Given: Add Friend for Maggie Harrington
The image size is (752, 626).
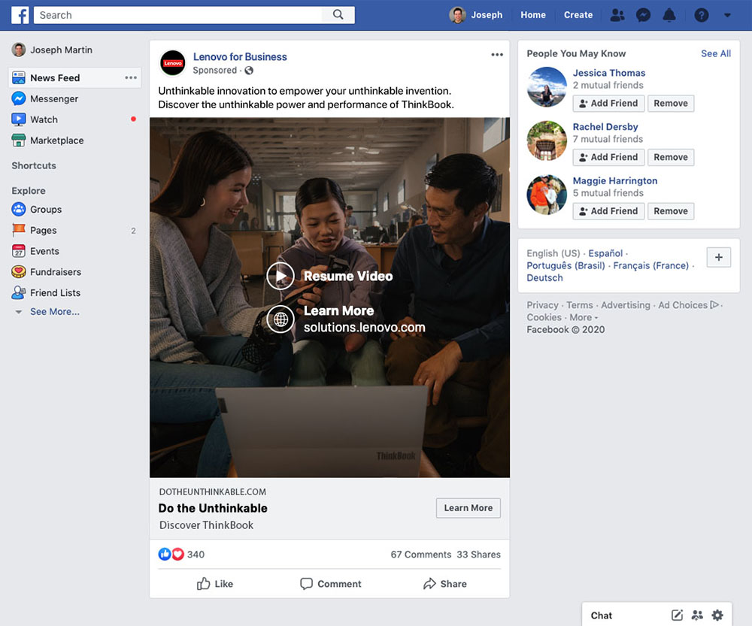Looking at the screenshot, I should pyautogui.click(x=608, y=211).
